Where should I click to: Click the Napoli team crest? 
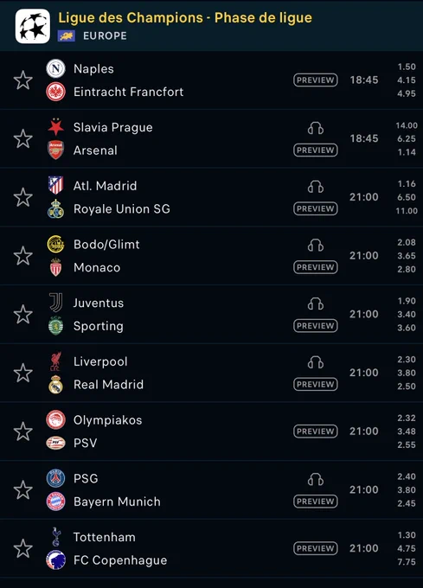click(x=56, y=68)
